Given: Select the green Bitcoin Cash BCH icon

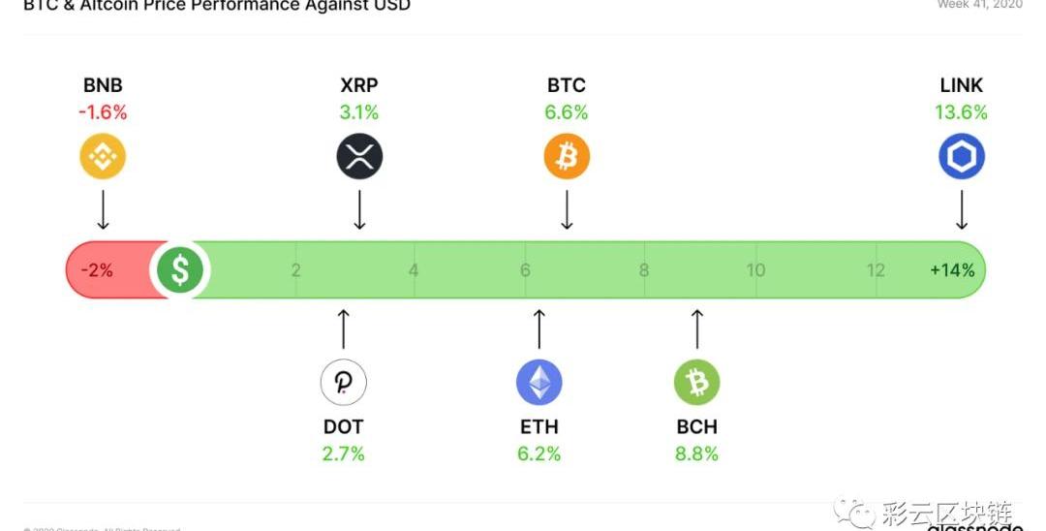Looking at the screenshot, I should [696, 382].
